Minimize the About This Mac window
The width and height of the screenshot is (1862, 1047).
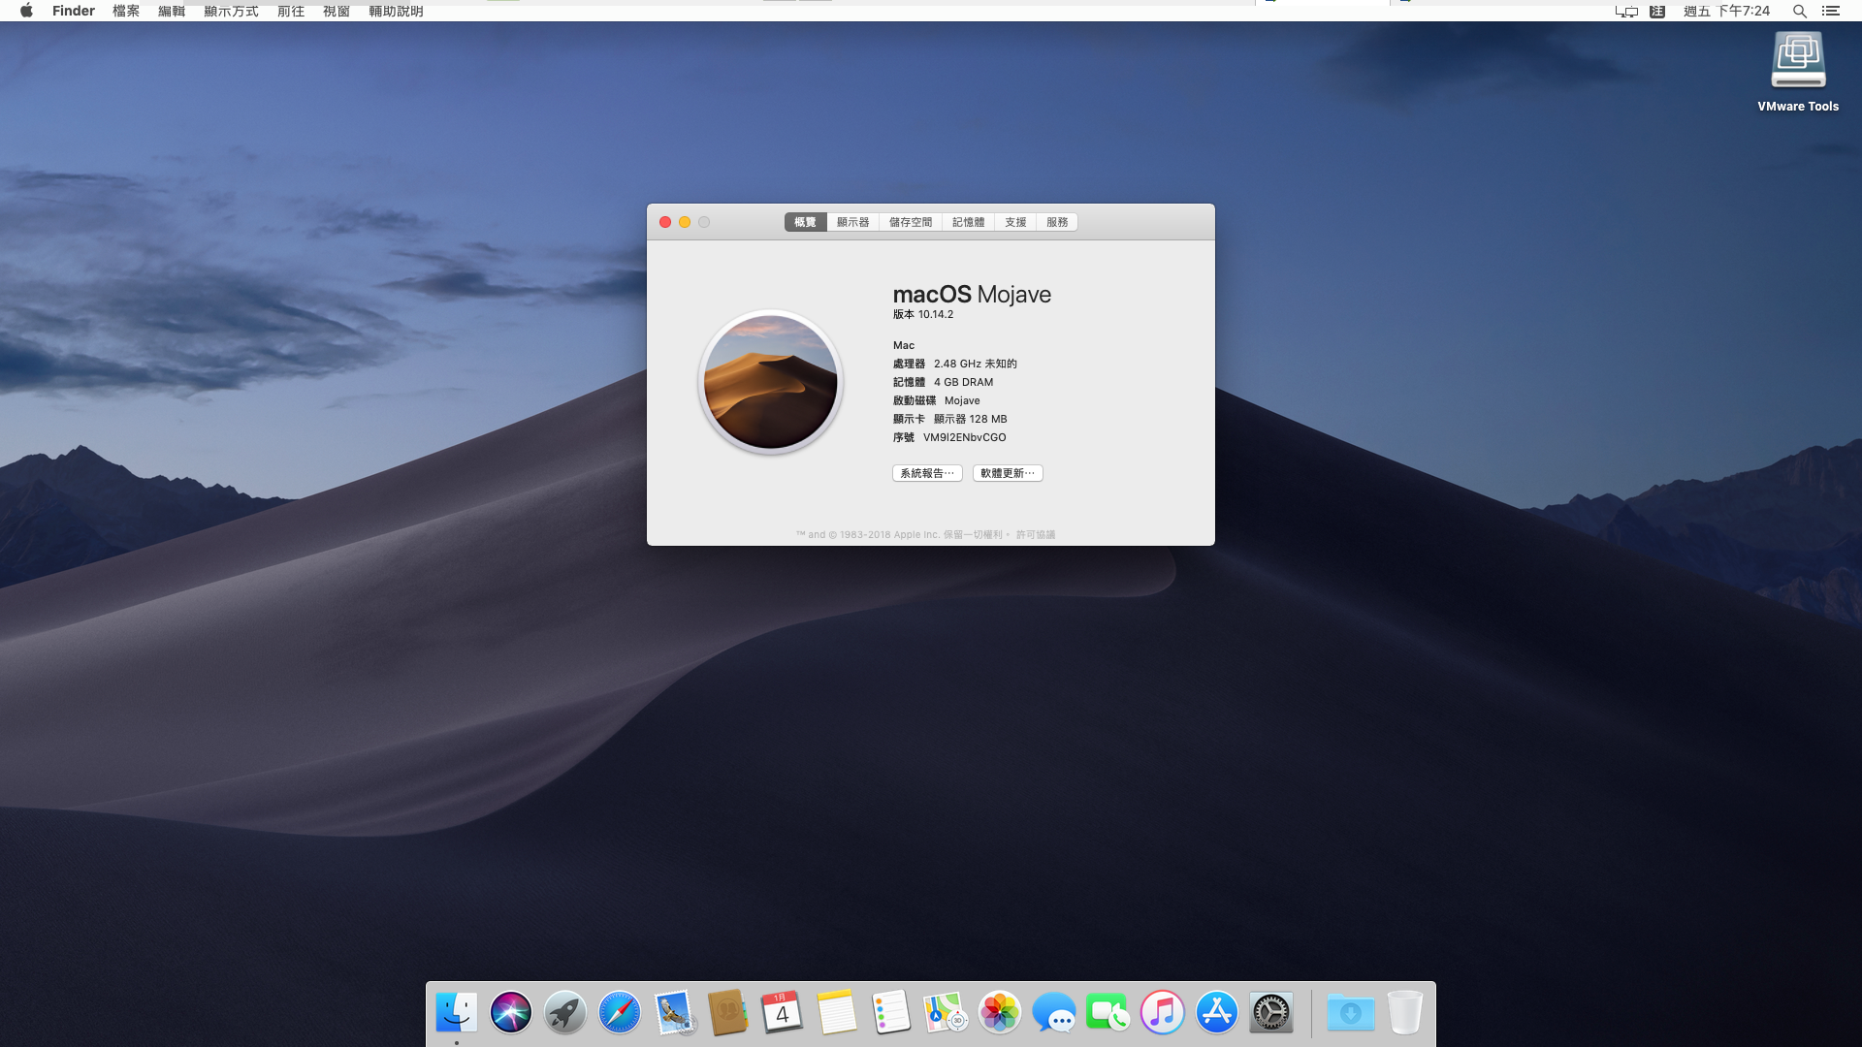685,222
